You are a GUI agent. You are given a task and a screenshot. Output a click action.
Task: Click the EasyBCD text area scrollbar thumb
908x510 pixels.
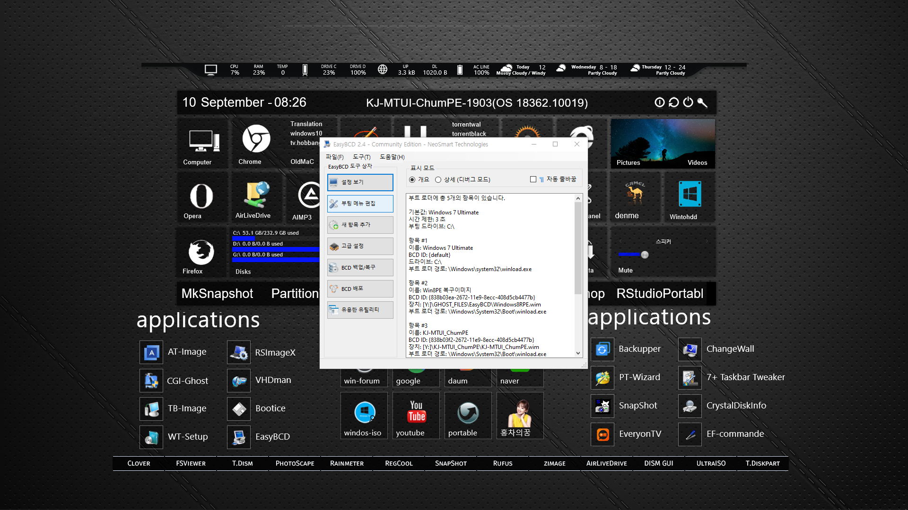[x=578, y=248]
